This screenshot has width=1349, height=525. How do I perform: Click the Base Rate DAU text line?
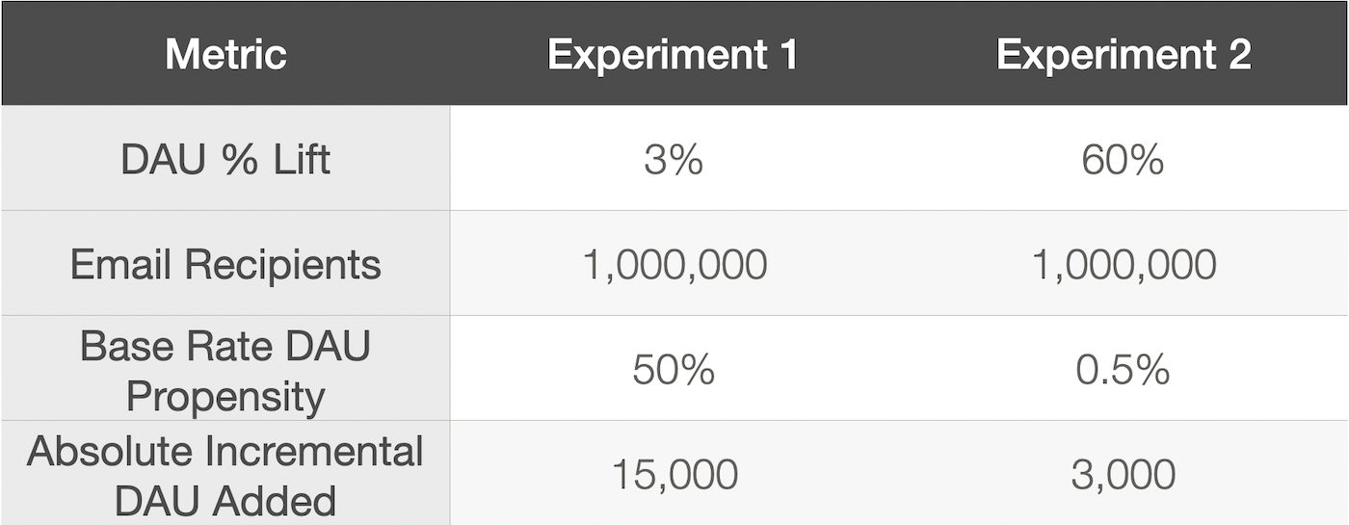coord(225,346)
